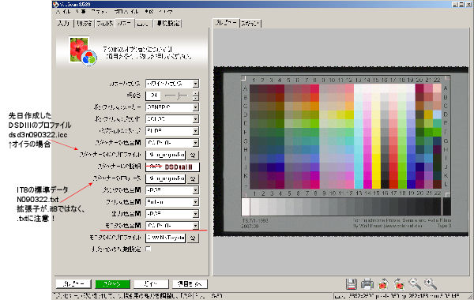This screenshot has height=300, width=474.
Task: Click the zoom in magnifier icon
Action: point(431,284)
